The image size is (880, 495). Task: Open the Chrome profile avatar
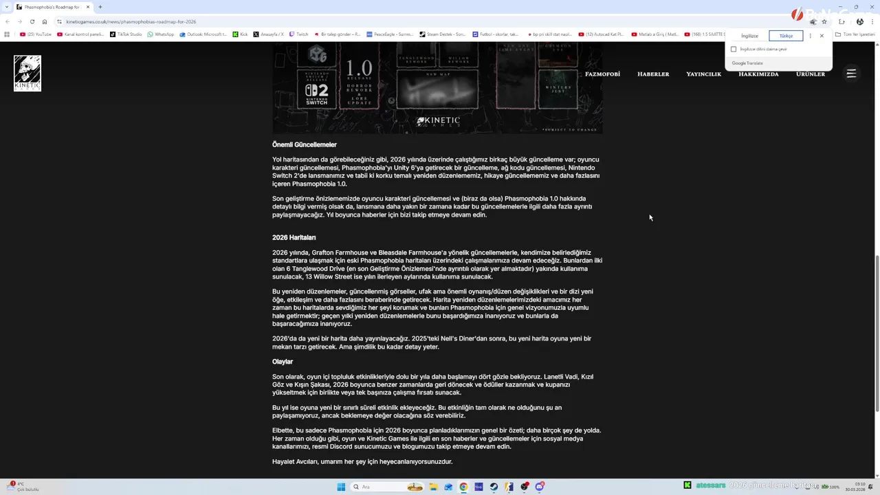(x=859, y=21)
